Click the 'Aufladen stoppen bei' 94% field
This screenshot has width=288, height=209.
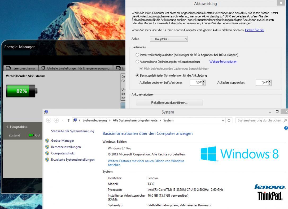click(262, 82)
